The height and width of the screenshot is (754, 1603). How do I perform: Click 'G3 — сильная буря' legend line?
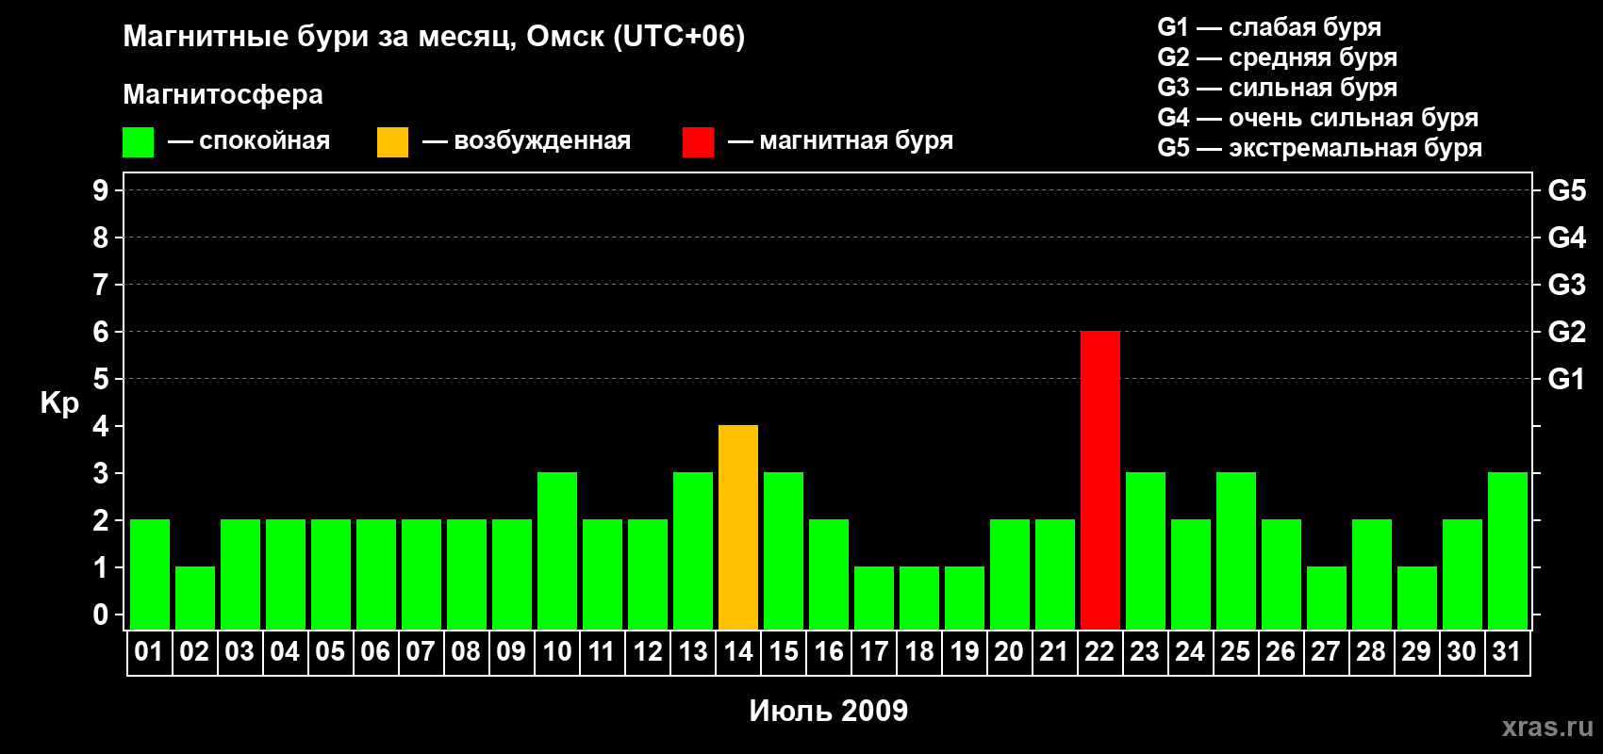point(1278,88)
